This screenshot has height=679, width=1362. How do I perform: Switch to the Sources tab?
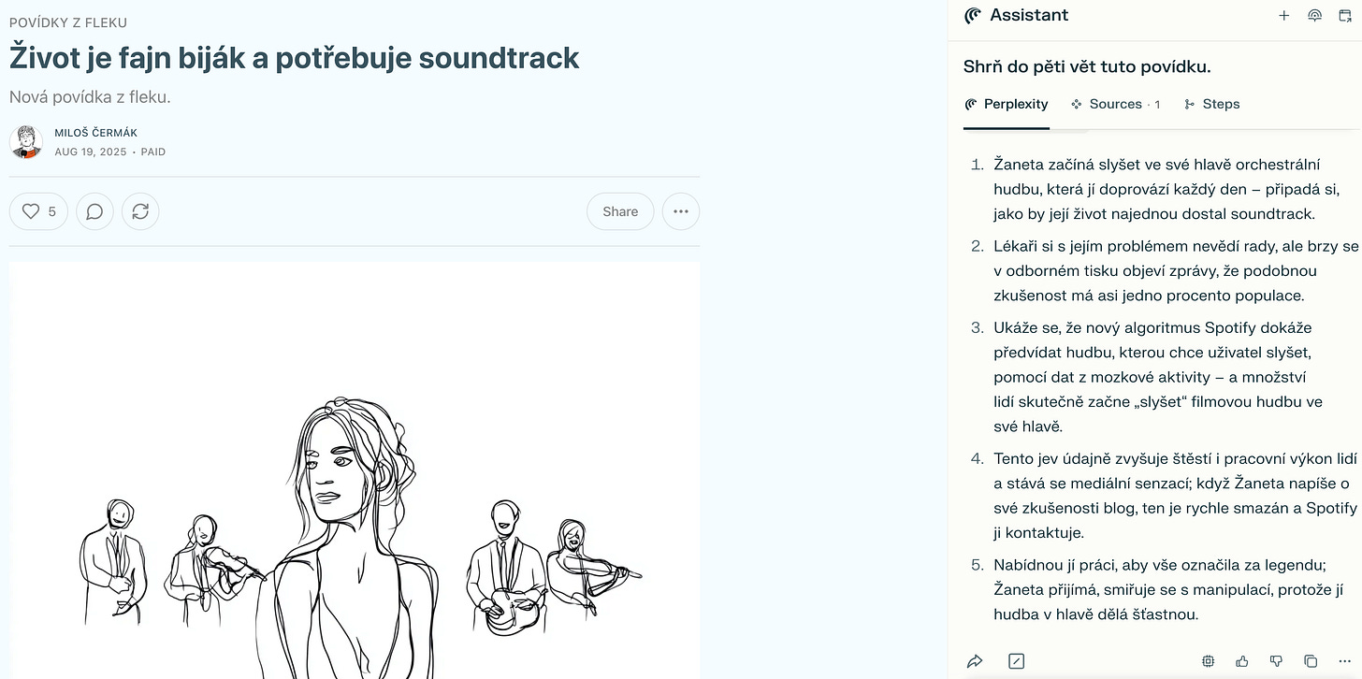pos(1115,104)
